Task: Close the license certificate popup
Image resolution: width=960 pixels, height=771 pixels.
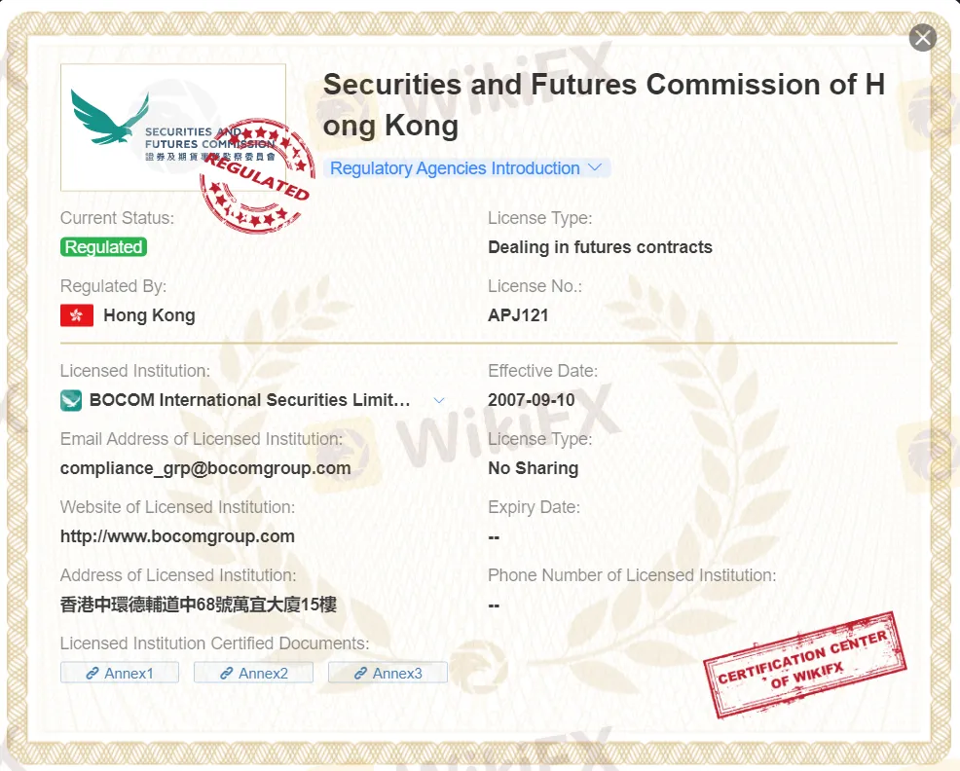Action: (x=922, y=38)
